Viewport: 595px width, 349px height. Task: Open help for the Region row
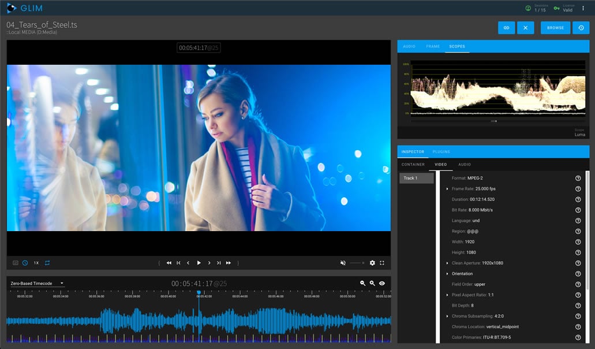(x=578, y=231)
